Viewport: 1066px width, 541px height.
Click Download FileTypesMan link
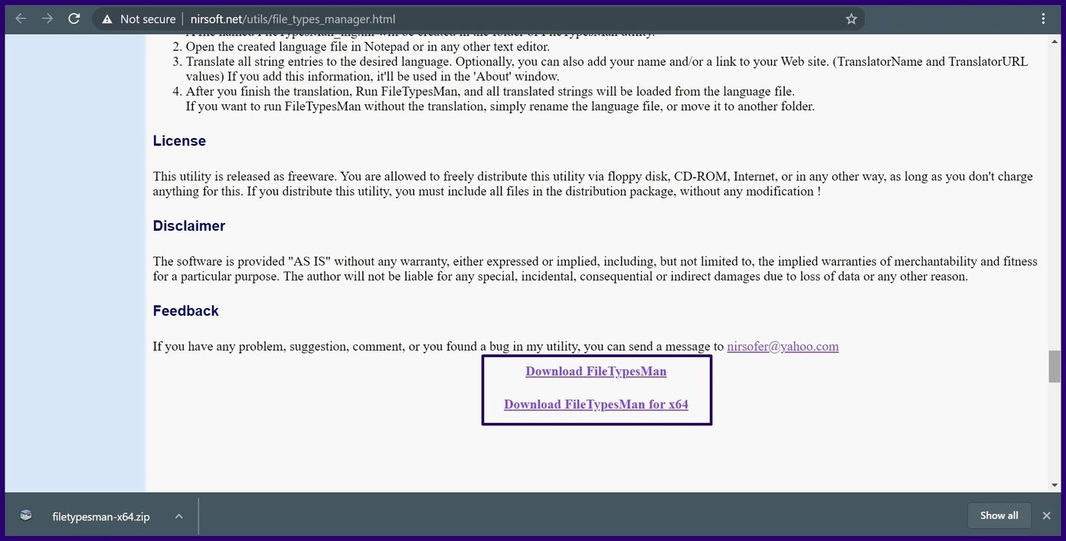[x=596, y=372]
